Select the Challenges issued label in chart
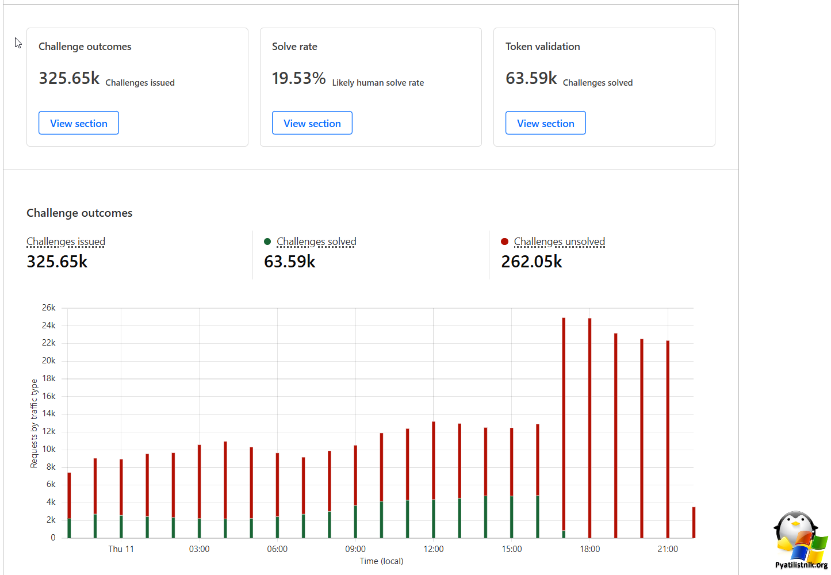 click(66, 241)
